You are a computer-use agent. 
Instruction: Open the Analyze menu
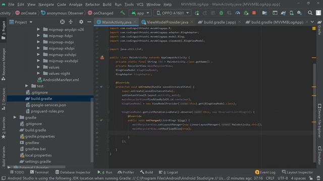(75, 5)
